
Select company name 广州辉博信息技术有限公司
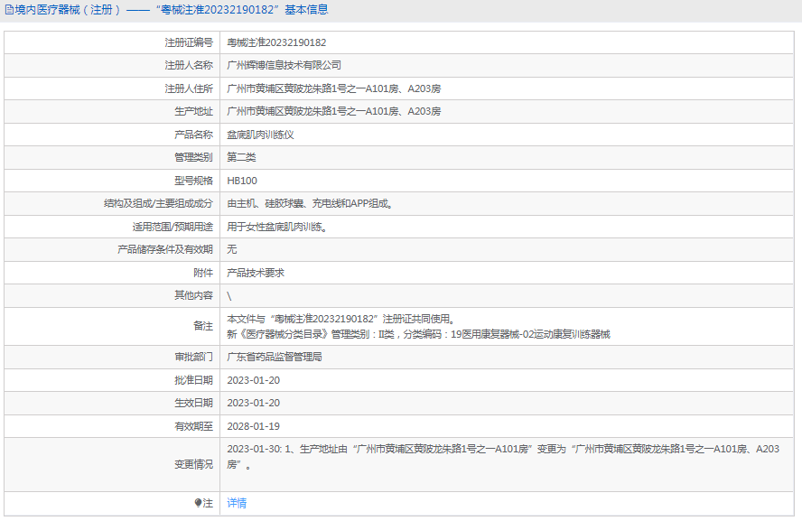(284, 65)
